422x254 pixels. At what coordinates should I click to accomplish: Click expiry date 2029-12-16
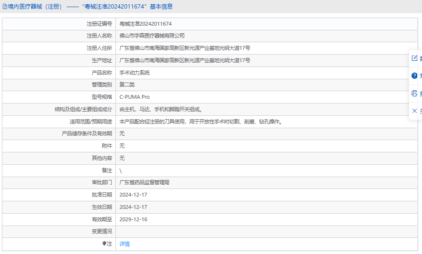click(x=133, y=220)
